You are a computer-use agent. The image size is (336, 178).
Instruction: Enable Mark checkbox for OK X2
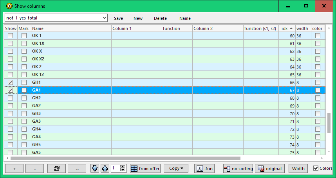(x=24, y=59)
